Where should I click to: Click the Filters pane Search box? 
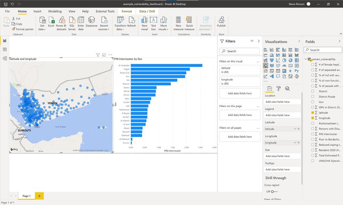239,51
